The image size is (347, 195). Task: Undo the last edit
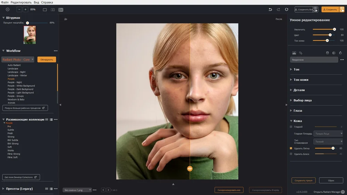tap(270, 9)
